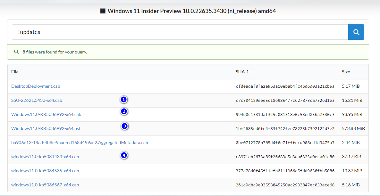The width and height of the screenshot is (380, 196).
Task: Click the blue search magnifier button
Action: pos(356,32)
